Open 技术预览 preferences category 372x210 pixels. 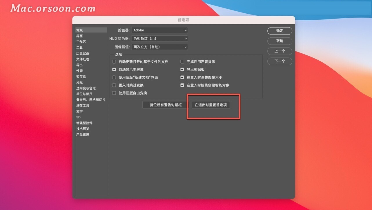tap(91, 129)
